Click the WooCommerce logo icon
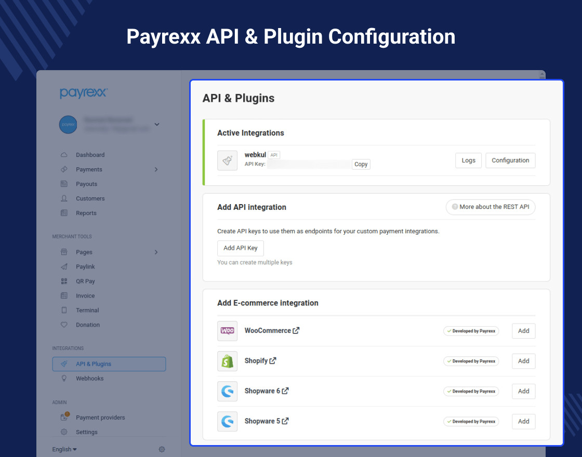 (x=227, y=330)
